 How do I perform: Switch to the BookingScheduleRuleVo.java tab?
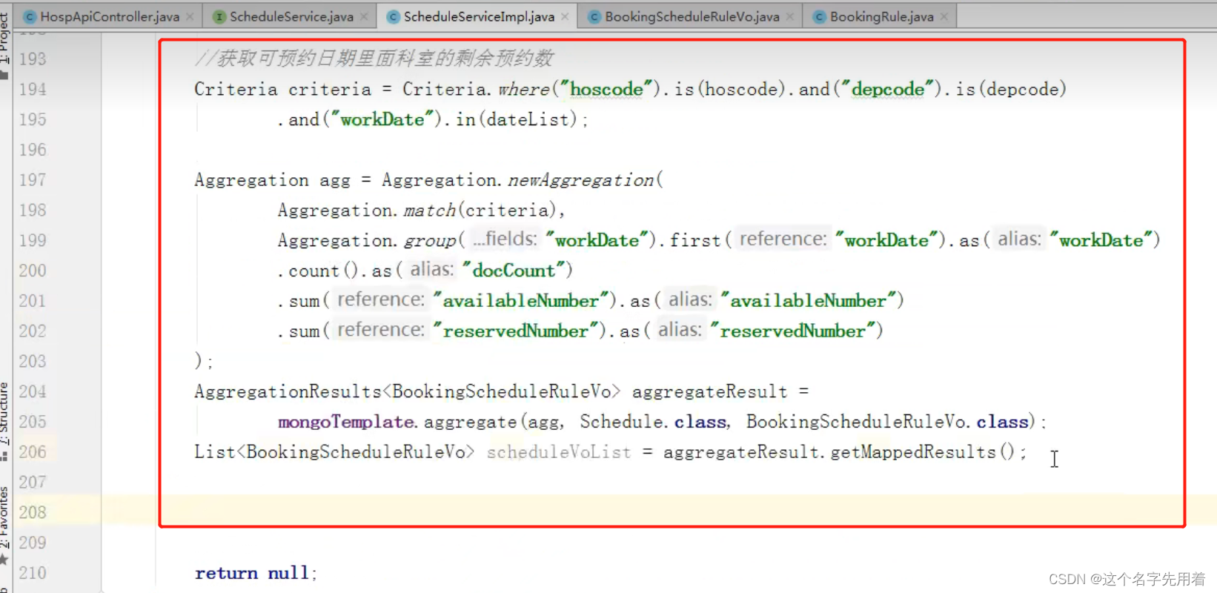(x=692, y=16)
